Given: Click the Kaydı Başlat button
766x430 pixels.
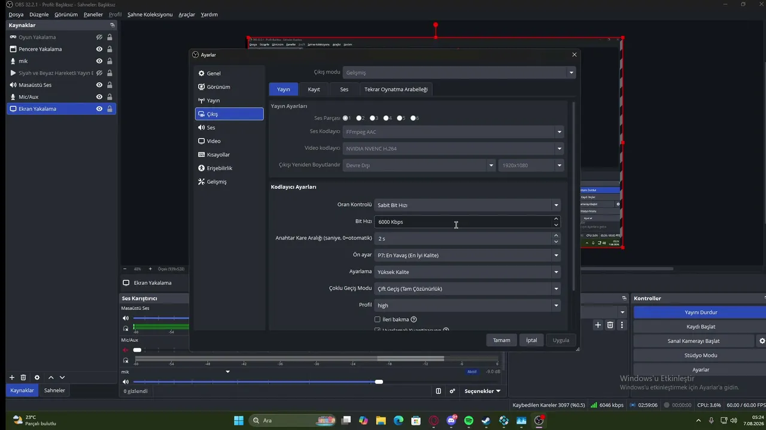Looking at the screenshot, I should point(701,327).
